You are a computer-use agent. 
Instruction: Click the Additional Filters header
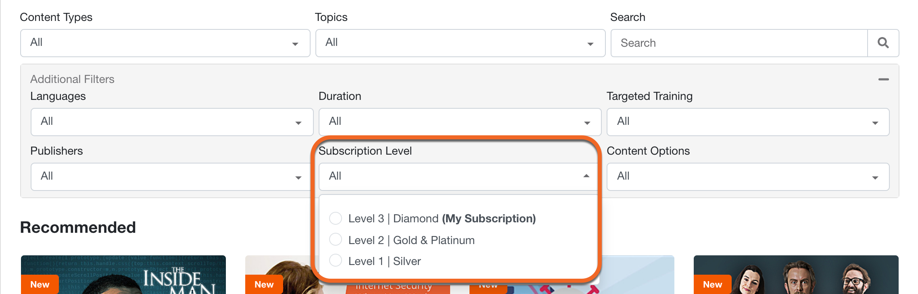(x=73, y=79)
